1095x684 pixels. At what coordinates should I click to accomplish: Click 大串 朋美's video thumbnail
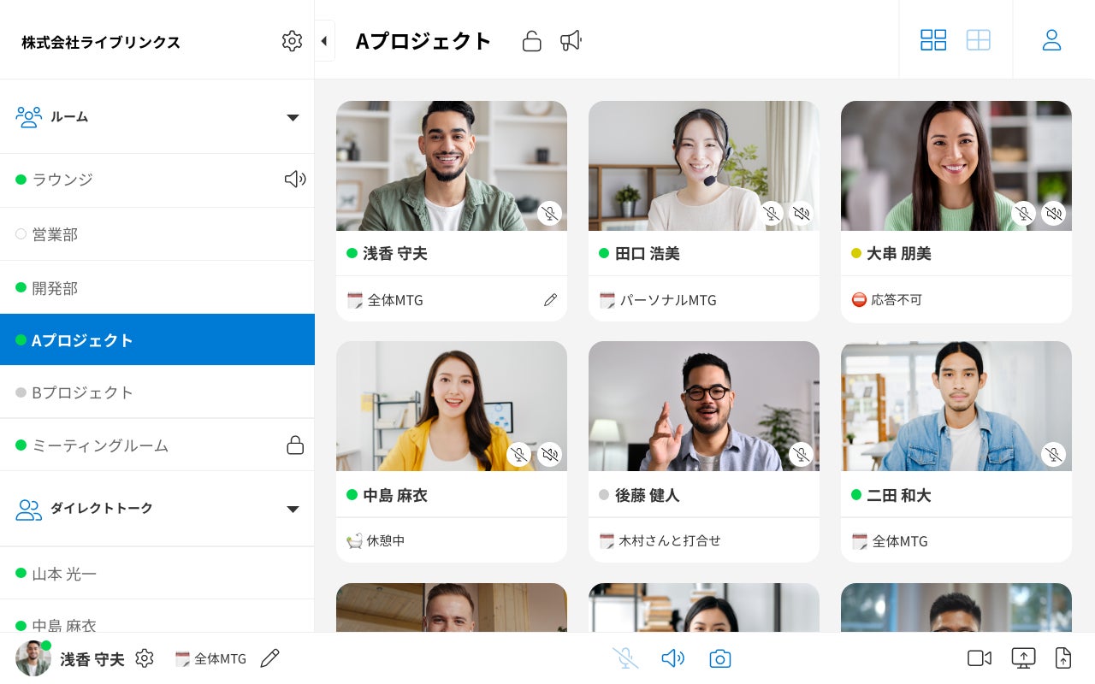956,166
